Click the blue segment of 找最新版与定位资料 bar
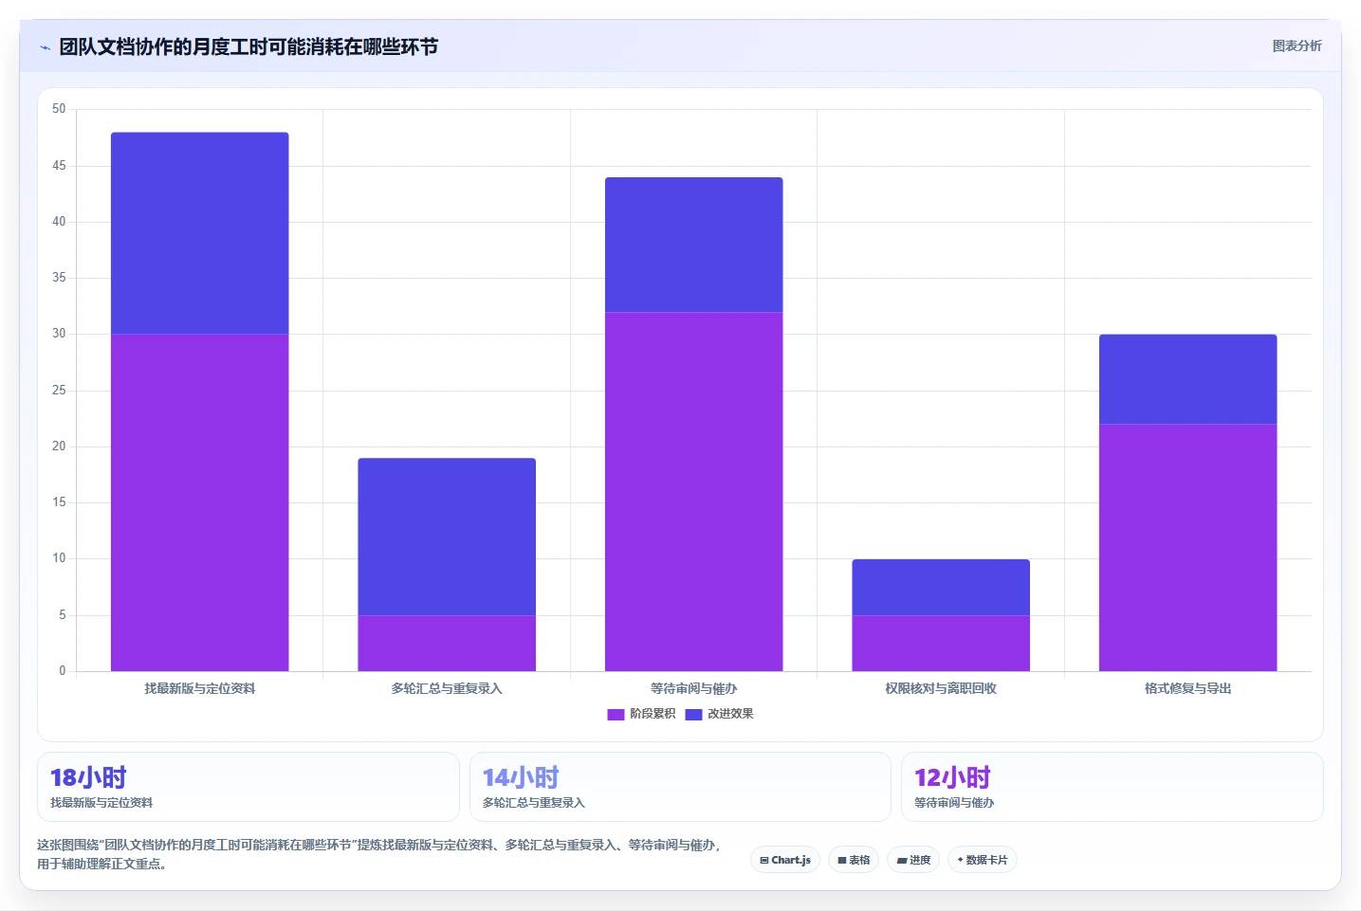 tap(199, 233)
